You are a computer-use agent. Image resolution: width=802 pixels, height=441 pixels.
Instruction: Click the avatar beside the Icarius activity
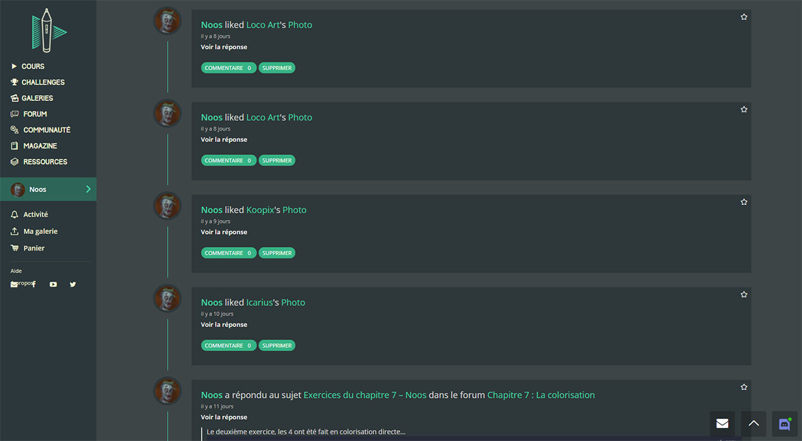tap(167, 299)
